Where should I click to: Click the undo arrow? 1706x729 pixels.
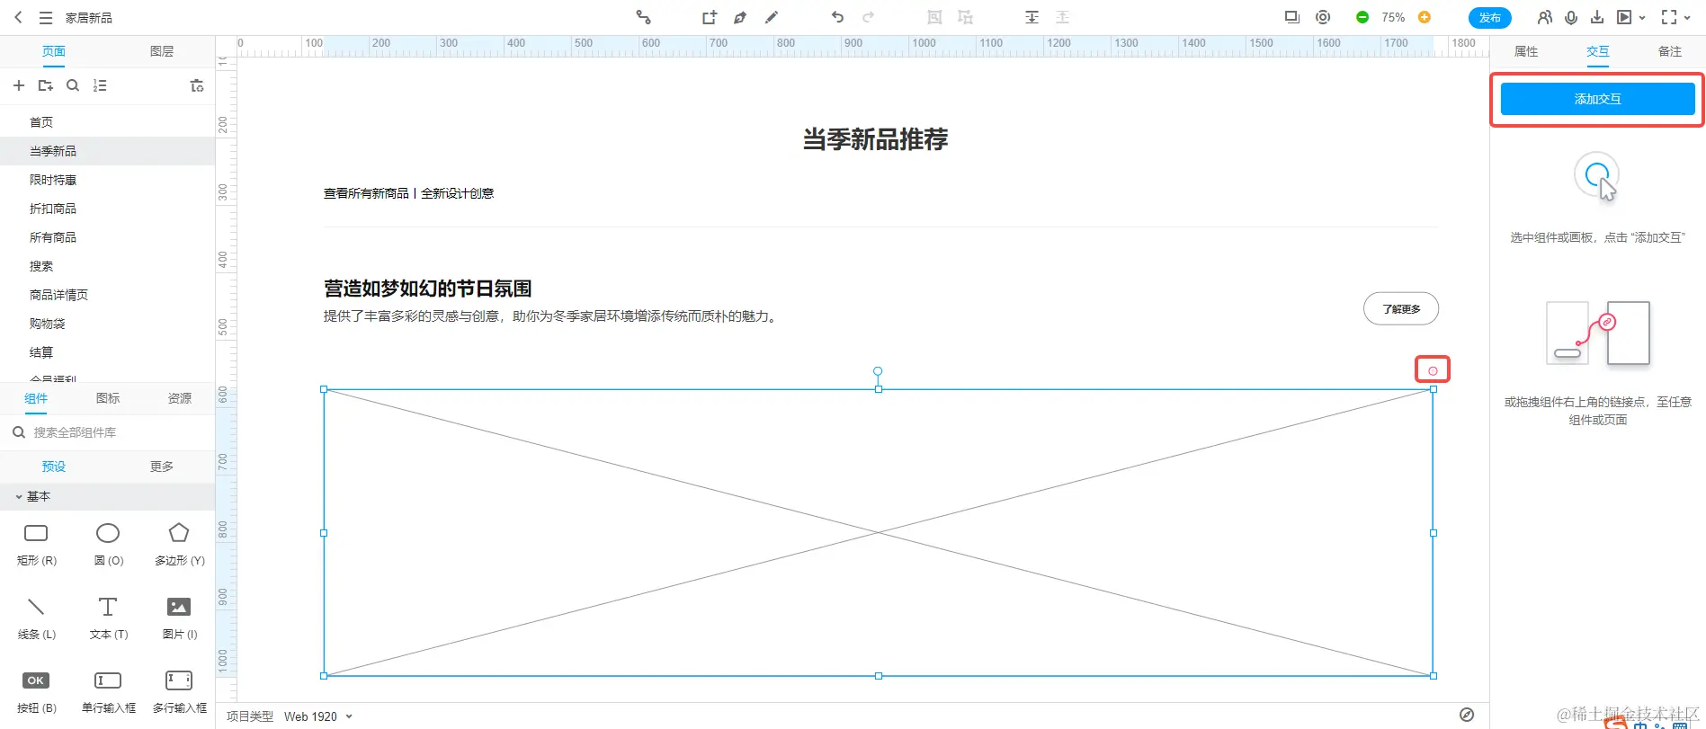837,17
